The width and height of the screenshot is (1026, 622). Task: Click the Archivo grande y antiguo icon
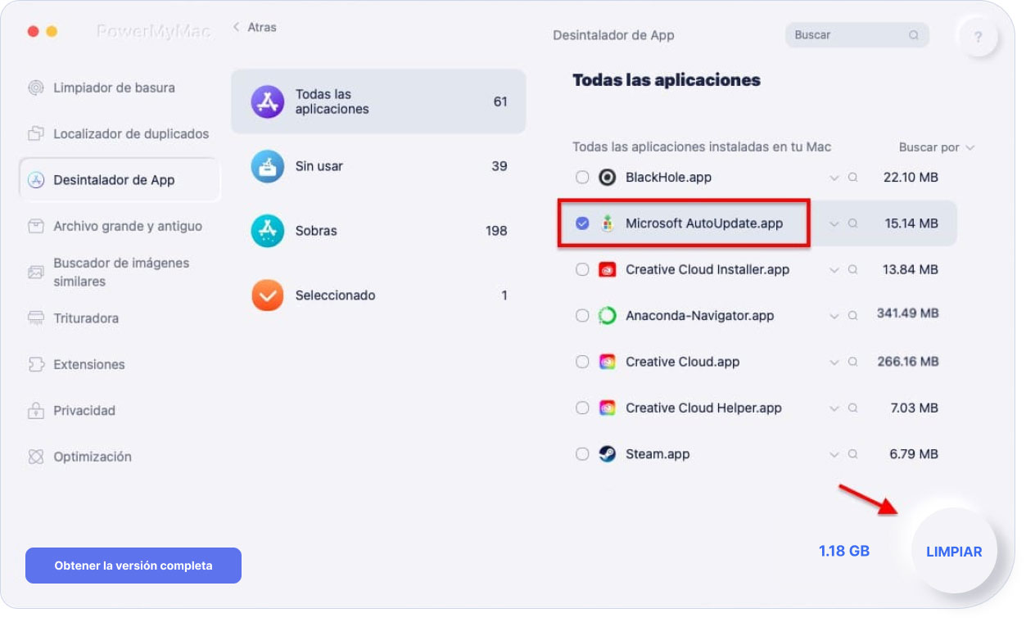point(36,226)
